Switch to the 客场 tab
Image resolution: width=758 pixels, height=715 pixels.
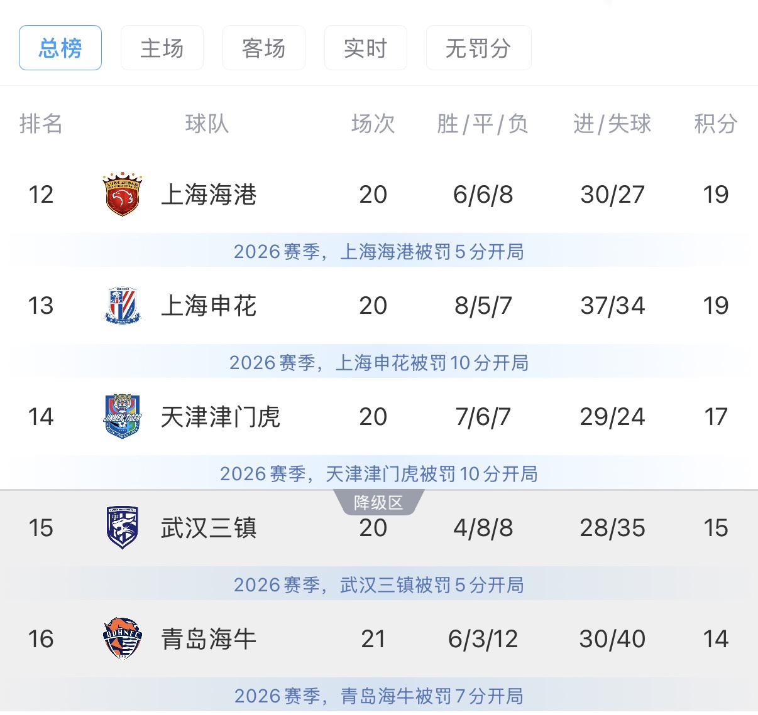(x=264, y=48)
